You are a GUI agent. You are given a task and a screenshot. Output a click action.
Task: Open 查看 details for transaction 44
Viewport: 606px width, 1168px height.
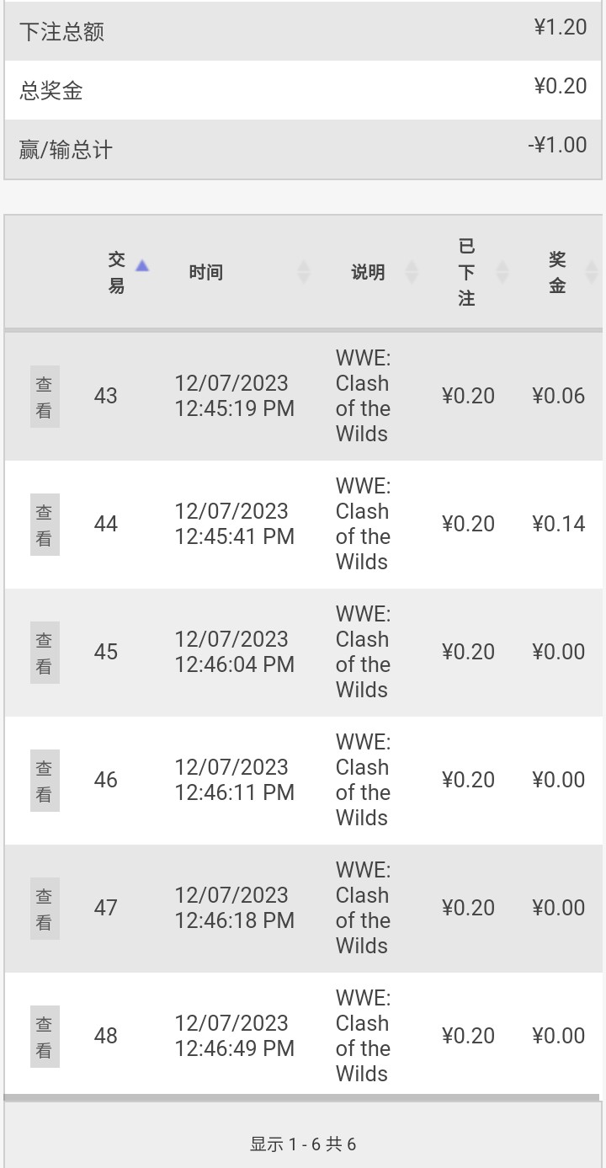[x=45, y=525]
